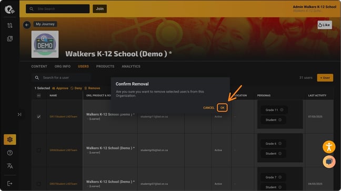
Task: Click the back arrow beside My Journey
Action: 27,25
